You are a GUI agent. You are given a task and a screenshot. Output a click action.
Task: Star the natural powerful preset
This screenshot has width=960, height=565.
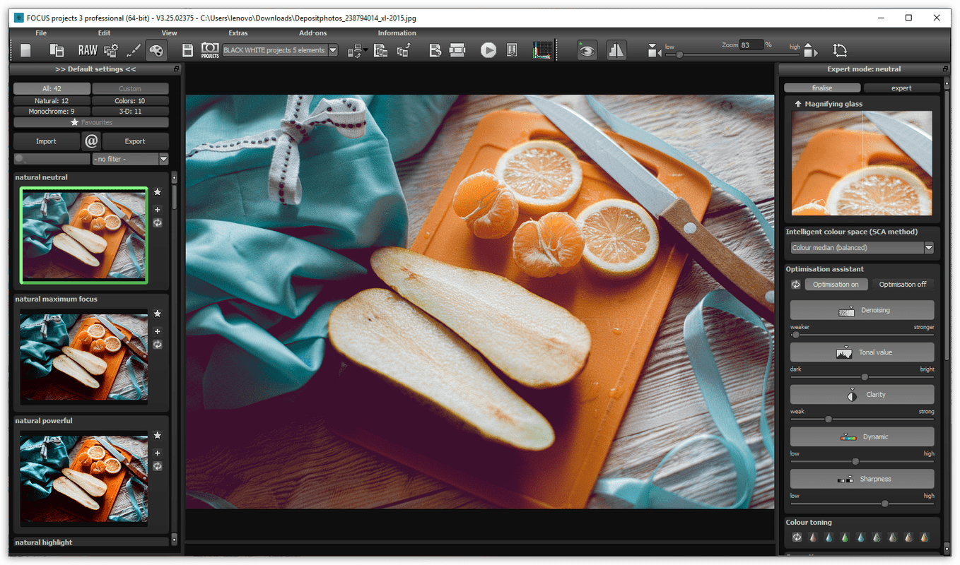(157, 436)
